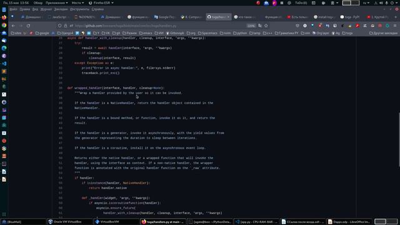Click the volume icon in the top panel
Image resolution: width=400 pixels, height=225 pixels.
(381, 2)
